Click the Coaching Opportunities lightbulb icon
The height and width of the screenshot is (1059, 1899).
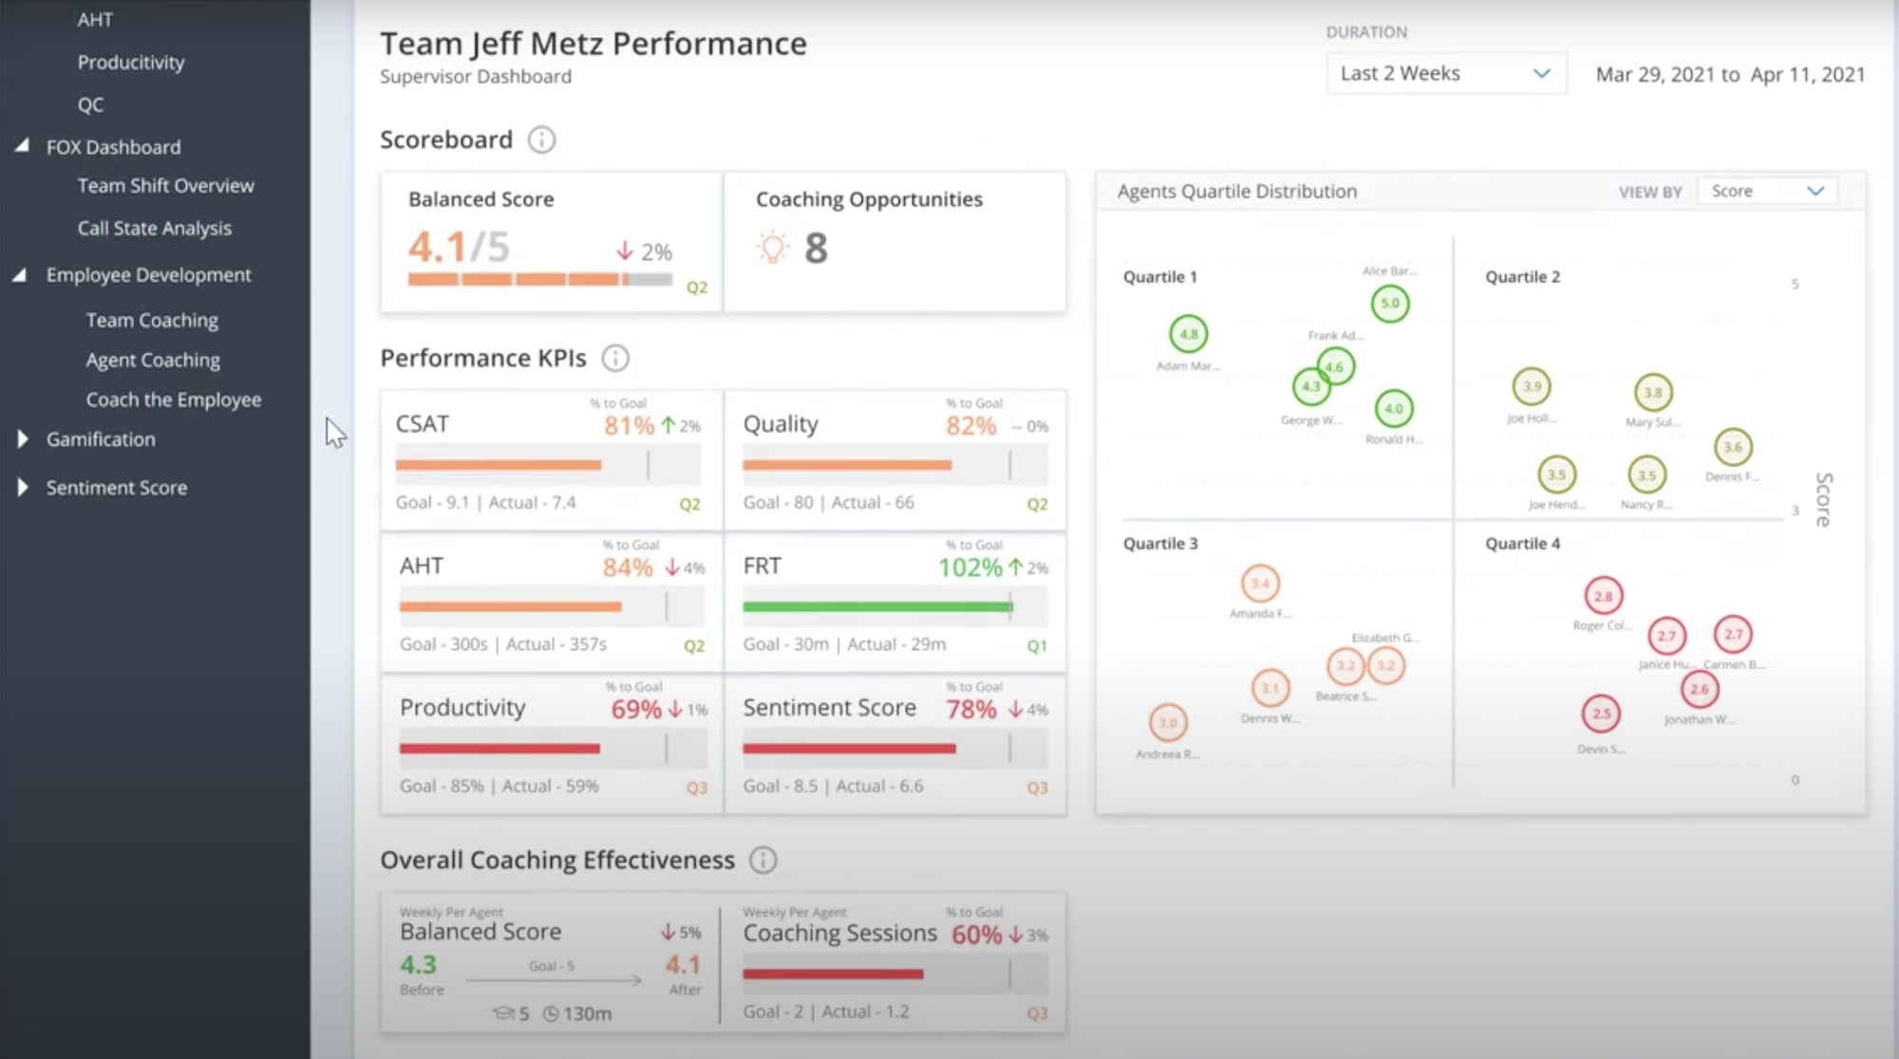[x=773, y=248]
